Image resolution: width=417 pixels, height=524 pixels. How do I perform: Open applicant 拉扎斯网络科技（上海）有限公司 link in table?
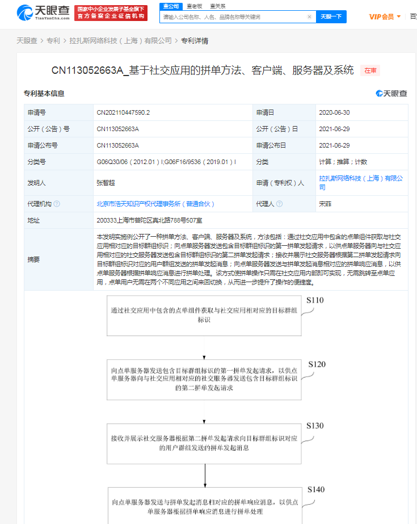(361, 182)
